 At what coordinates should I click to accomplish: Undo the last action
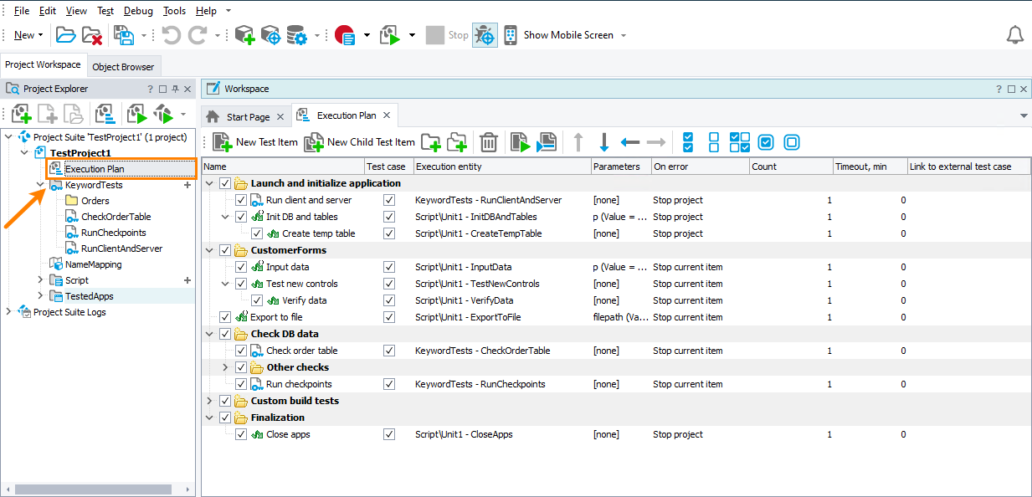pyautogui.click(x=173, y=34)
